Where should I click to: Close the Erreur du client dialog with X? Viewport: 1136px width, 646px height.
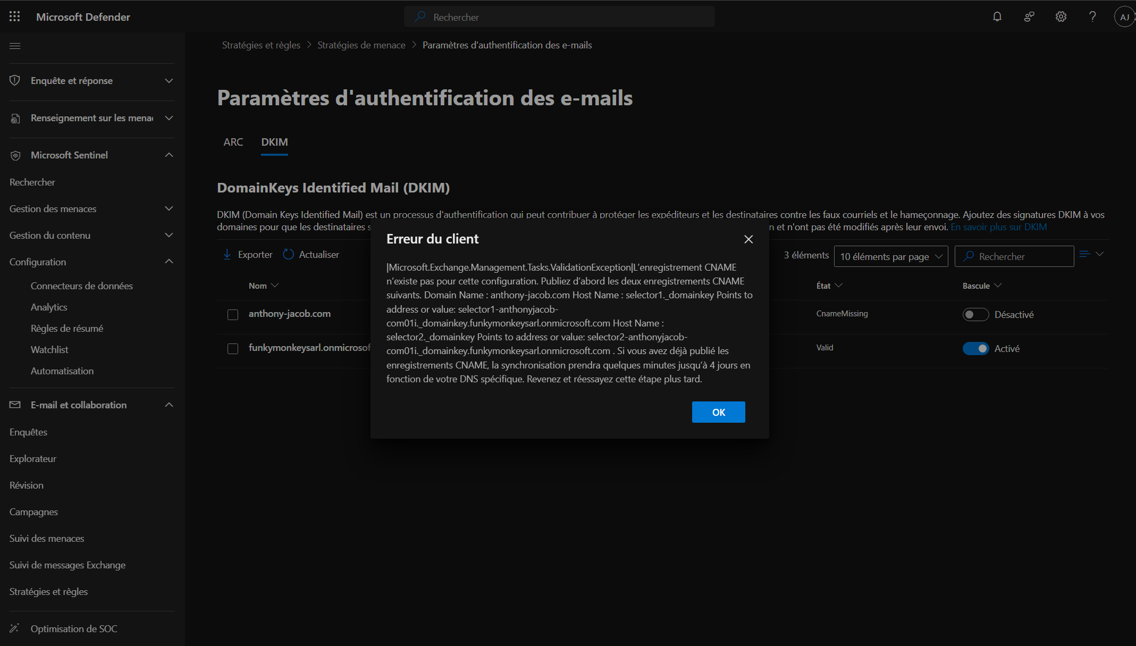(x=748, y=239)
